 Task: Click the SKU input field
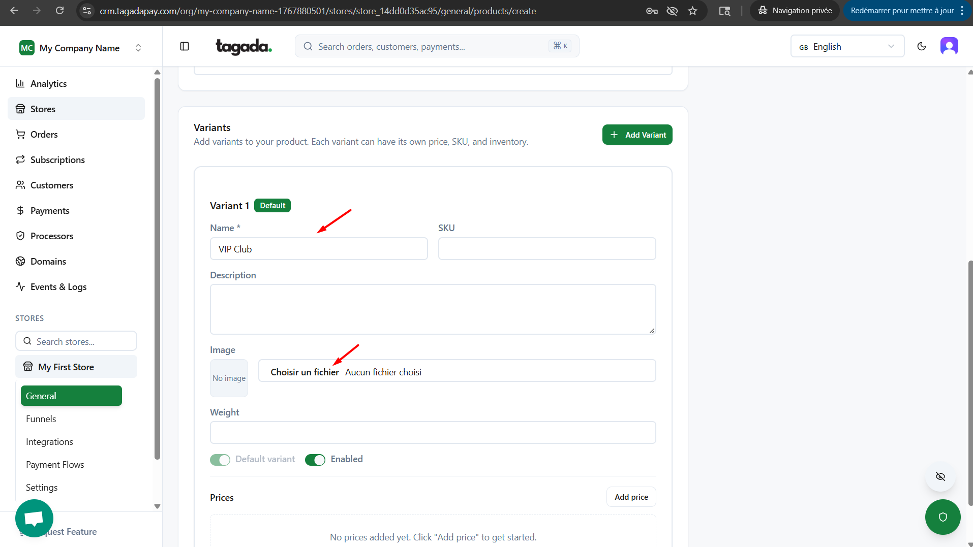[547, 249]
